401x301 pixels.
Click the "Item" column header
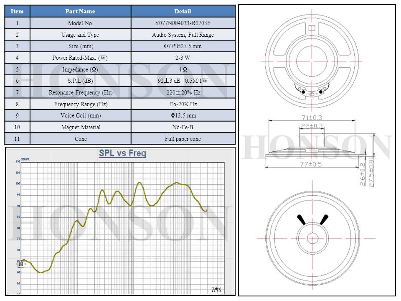(17, 11)
